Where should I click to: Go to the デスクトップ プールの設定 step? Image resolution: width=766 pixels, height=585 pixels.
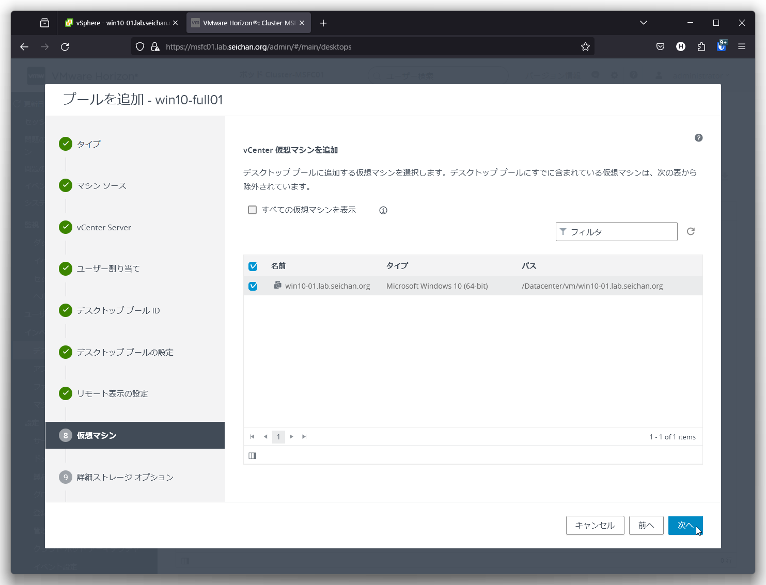click(116, 352)
